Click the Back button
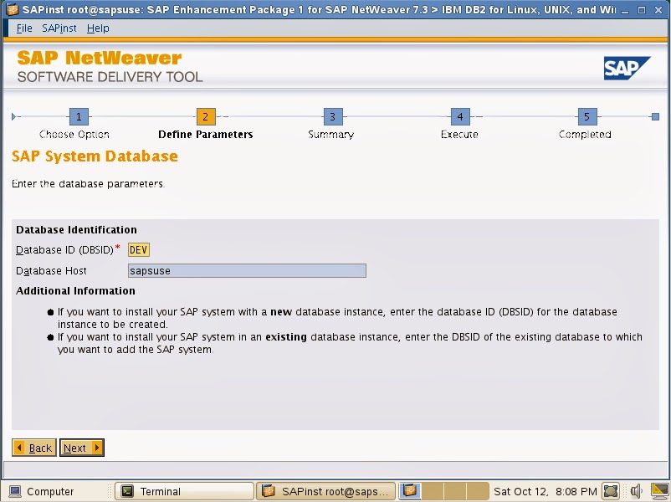Screen dimensions: 671x502 click(x=33, y=448)
